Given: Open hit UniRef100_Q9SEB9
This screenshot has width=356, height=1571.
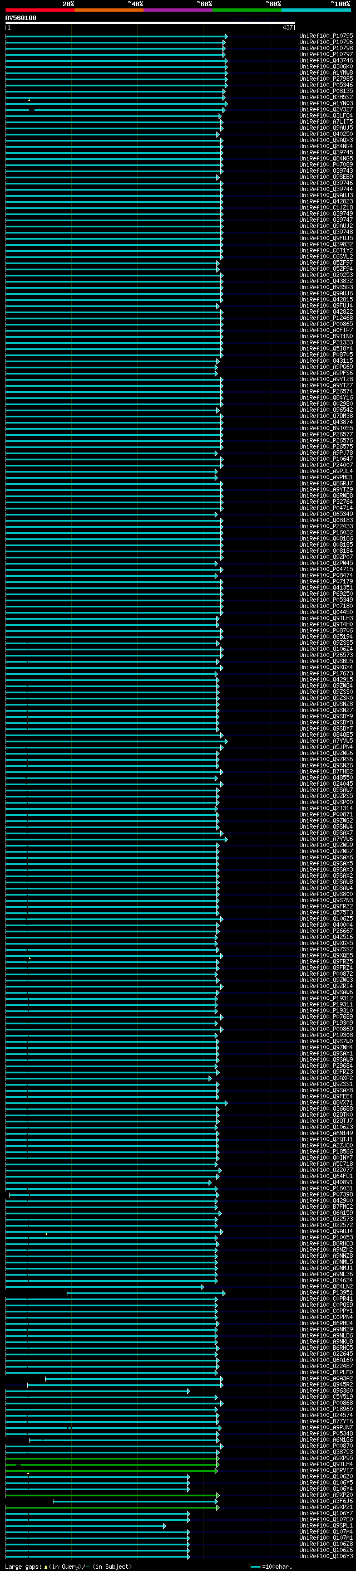Looking at the screenshot, I should point(326,177).
